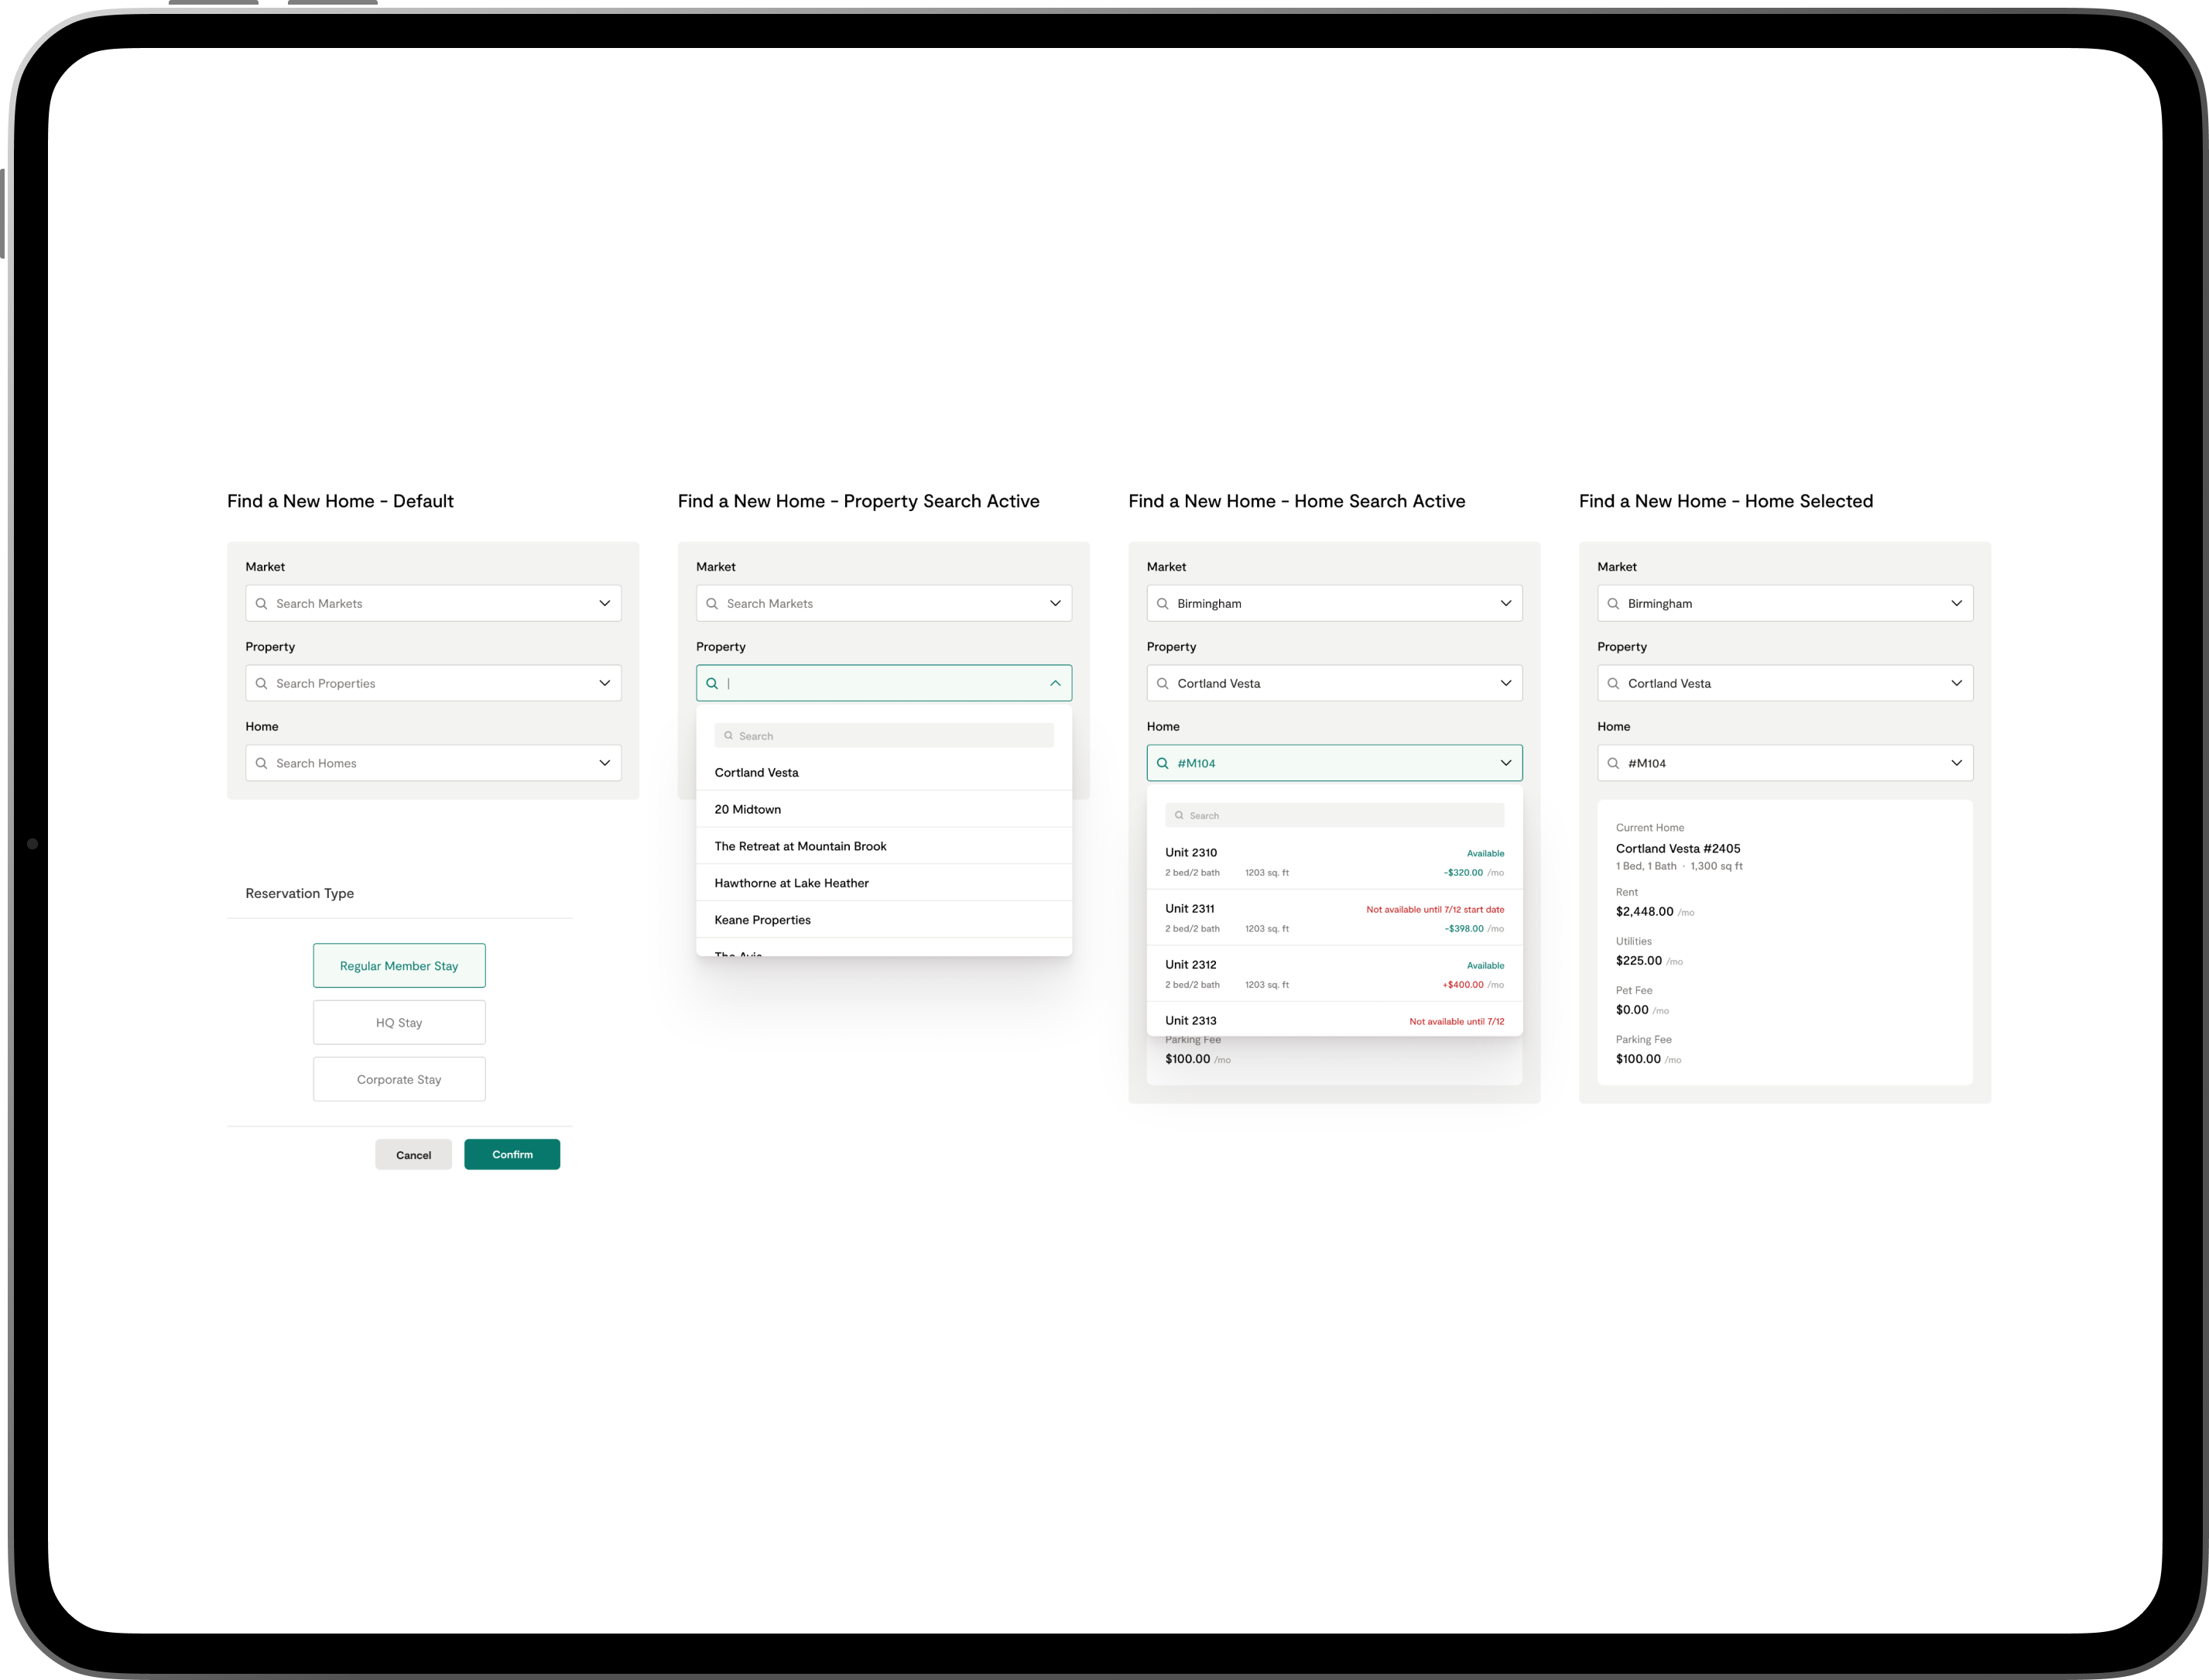
Task: Expand Search Markets dropdown chevron in Default panel
Action: [x=604, y=603]
